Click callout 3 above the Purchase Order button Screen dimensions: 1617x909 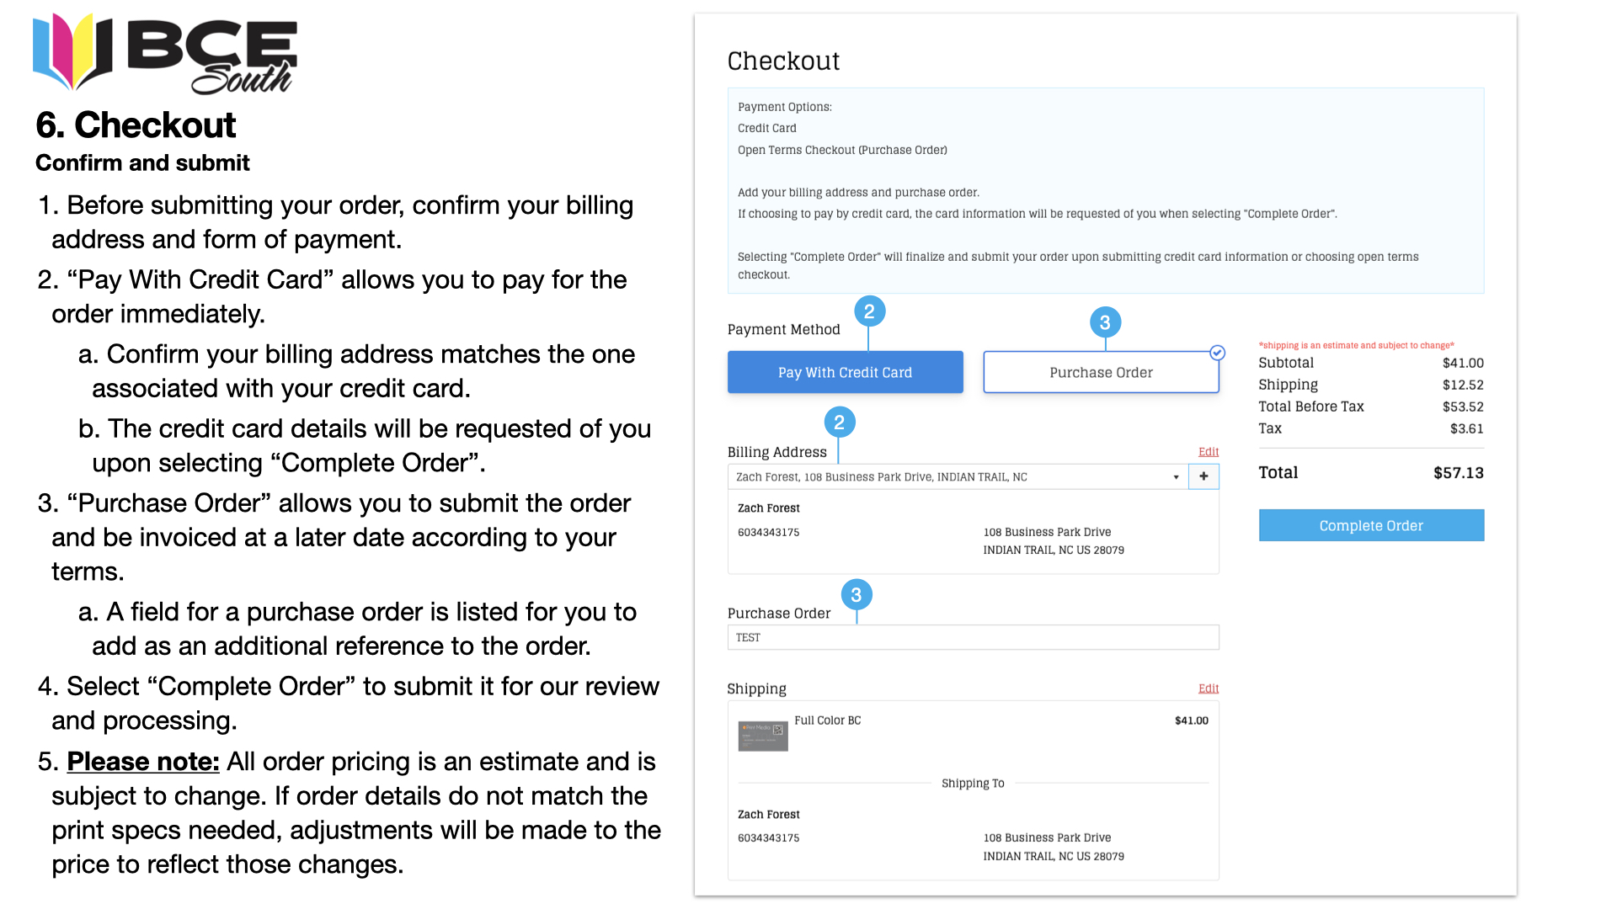tap(1105, 322)
